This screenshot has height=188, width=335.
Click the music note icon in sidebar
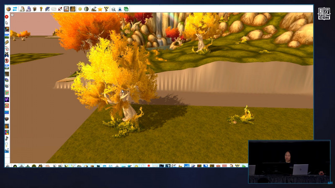(x=7, y=138)
